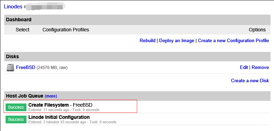Select Deploy an Image
The width and height of the screenshot is (274, 131).
[x=177, y=40]
